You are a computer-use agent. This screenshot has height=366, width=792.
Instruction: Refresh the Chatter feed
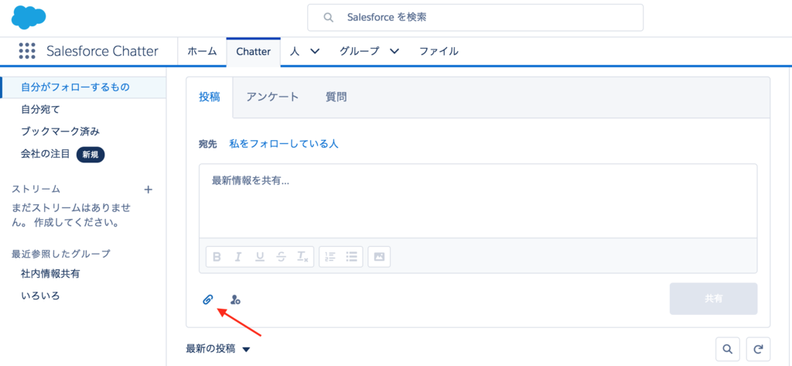point(758,349)
